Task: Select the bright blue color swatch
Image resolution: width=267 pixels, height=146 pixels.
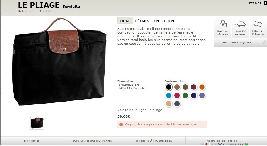Action: pos(169,95)
